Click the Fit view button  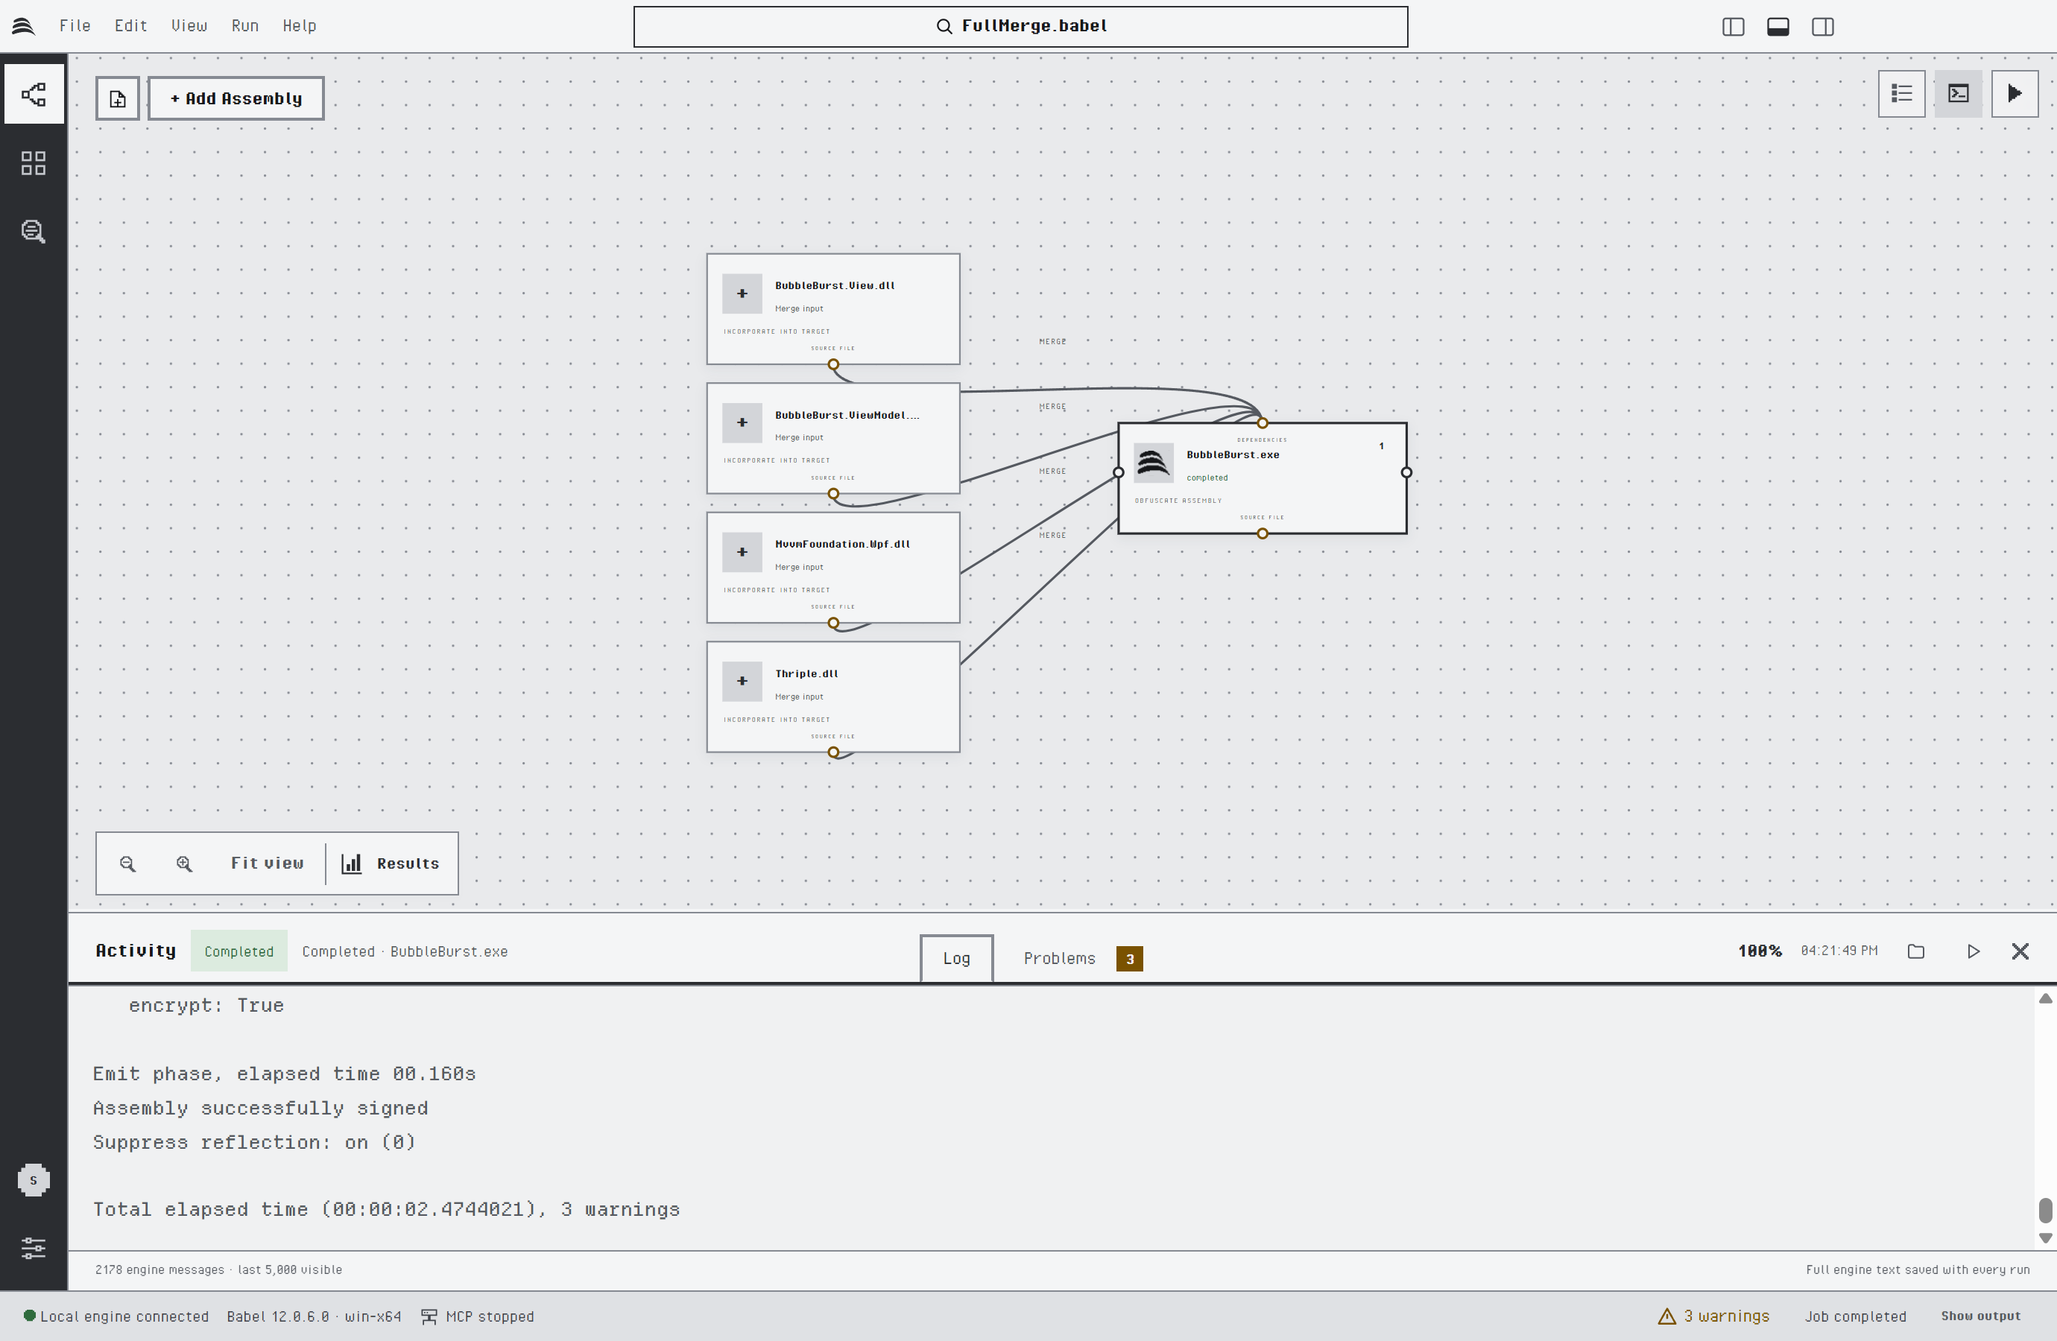coord(267,864)
